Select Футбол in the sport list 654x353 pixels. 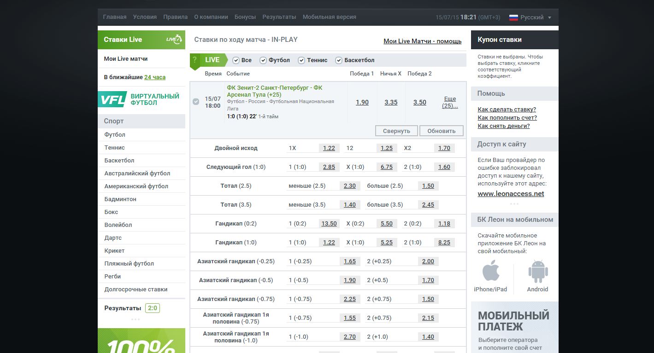(x=115, y=135)
